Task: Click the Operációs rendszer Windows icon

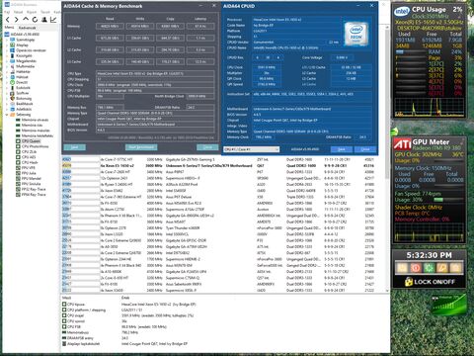Action: coord(13,50)
